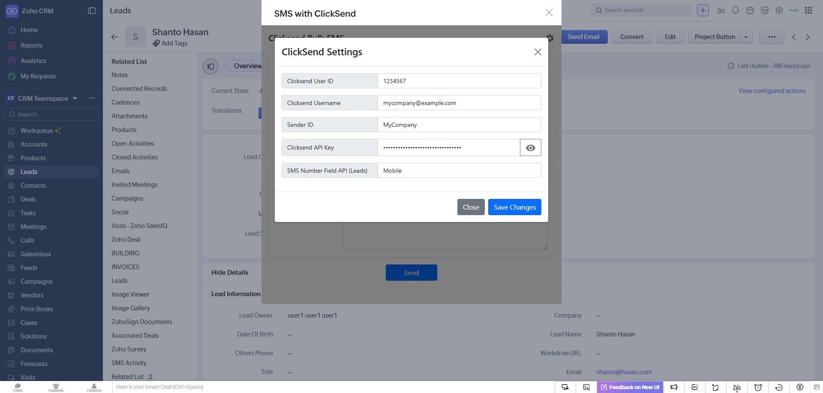Open the notifications bell icon
This screenshot has height=393, width=823.
click(x=736, y=10)
